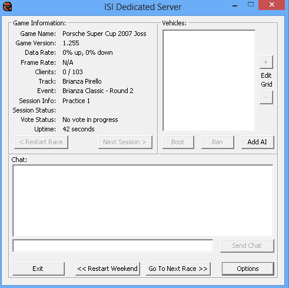Screen dimensions: 289x288
Task: Click Restart Weekend button
Action: click(108, 269)
